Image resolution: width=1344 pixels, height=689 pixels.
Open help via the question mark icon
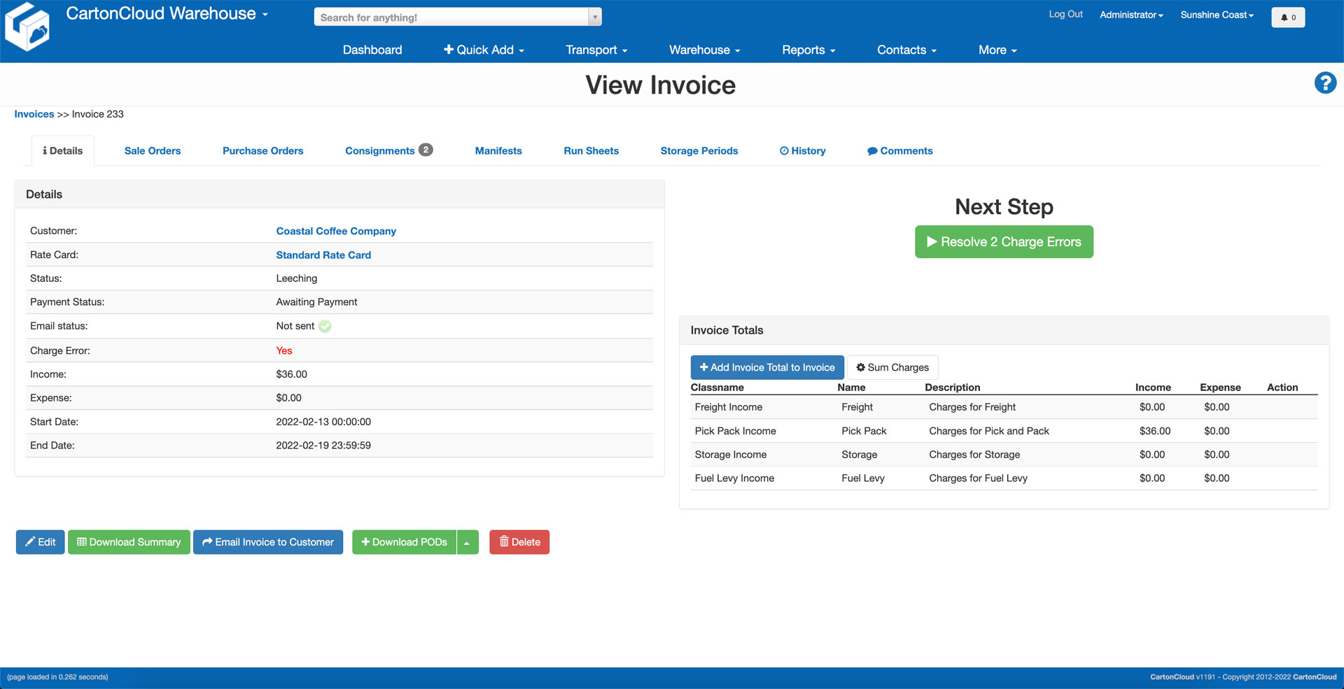pos(1325,83)
